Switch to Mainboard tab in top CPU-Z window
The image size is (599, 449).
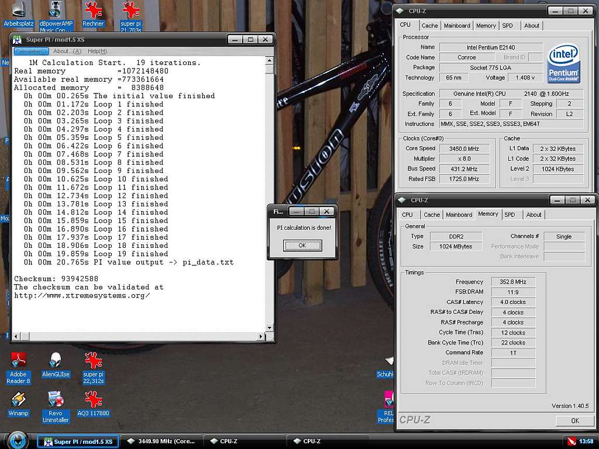(x=457, y=26)
